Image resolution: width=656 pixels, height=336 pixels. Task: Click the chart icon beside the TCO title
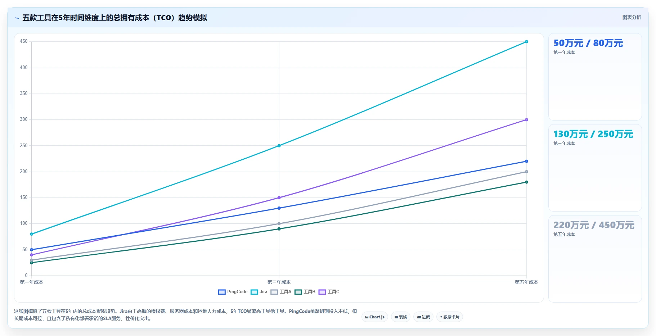coord(17,18)
